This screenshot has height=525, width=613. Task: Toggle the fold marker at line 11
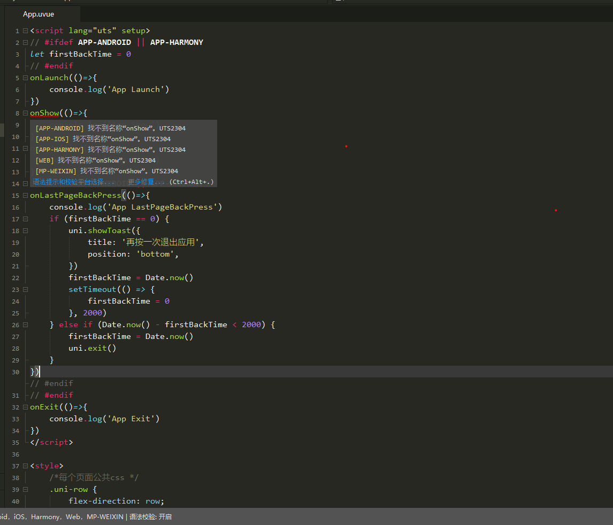(26, 148)
